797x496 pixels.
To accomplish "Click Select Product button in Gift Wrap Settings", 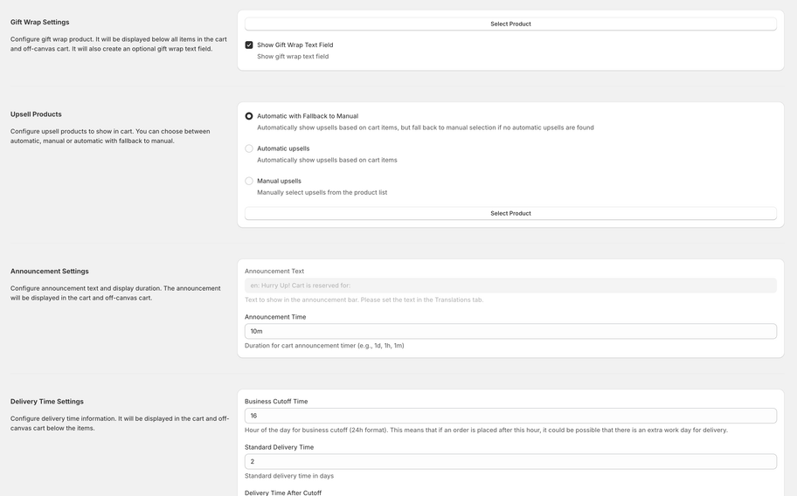I will [510, 24].
